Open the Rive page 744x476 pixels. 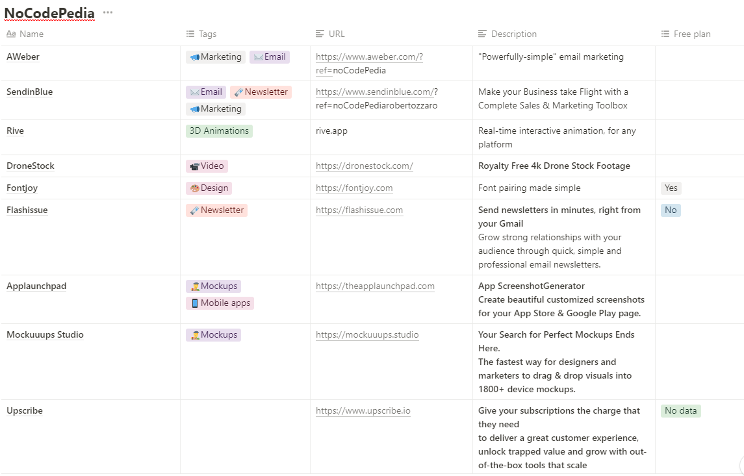tap(15, 131)
